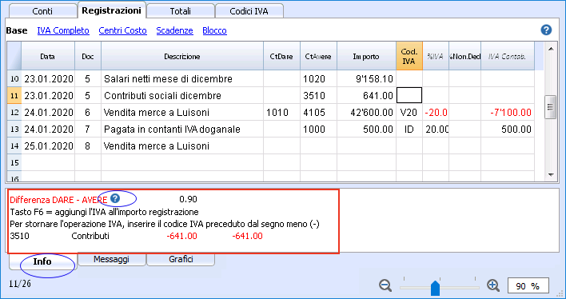The image size is (566, 299).
Task: Click the Base view label
Action: [x=17, y=30]
